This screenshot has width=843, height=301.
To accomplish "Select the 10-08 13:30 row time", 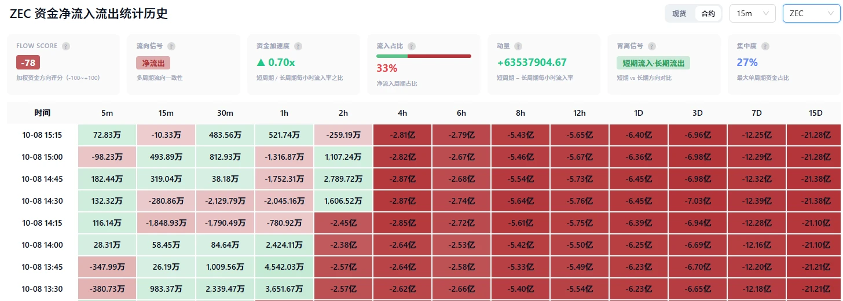I will click(42, 289).
